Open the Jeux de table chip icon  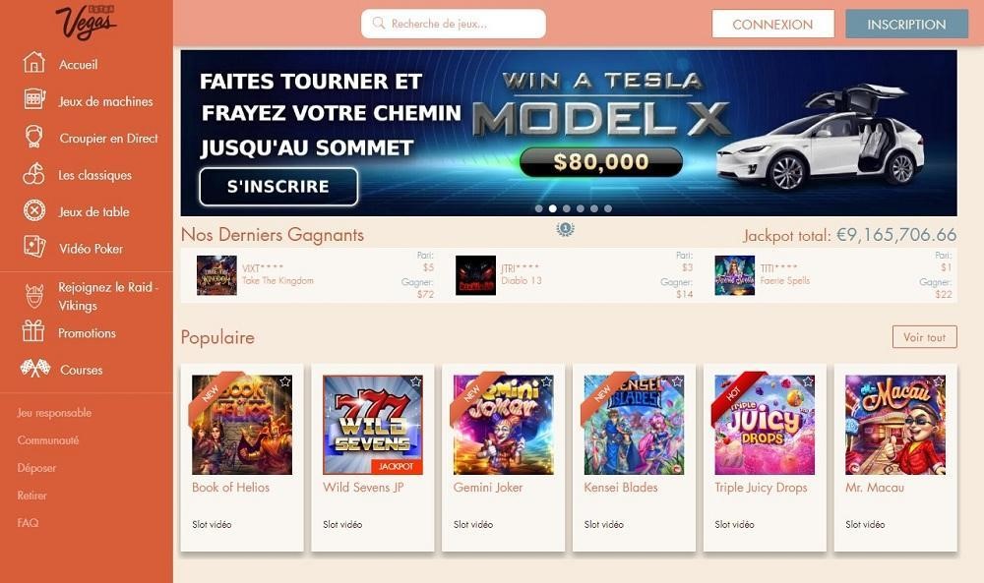[33, 210]
